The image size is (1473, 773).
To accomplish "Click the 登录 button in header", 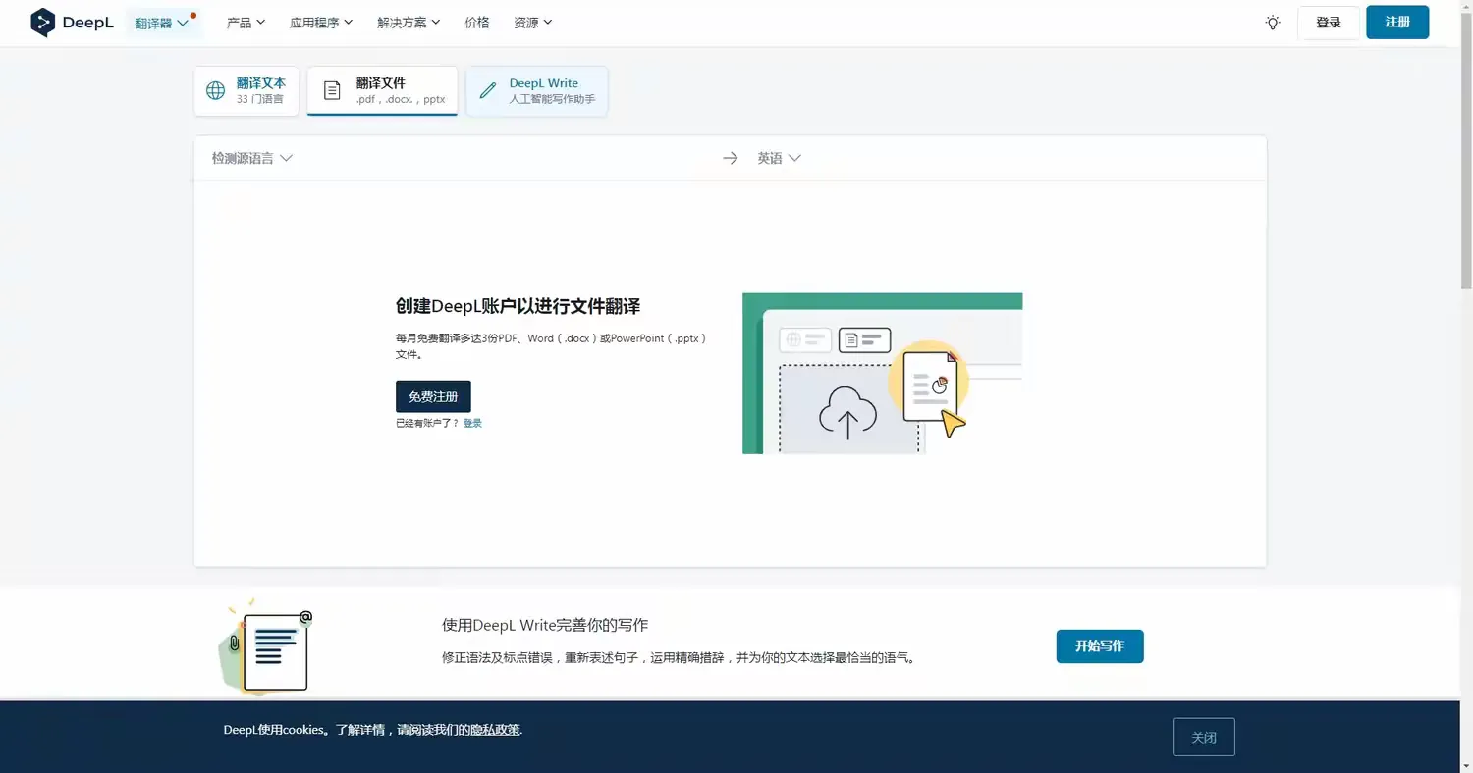I will (x=1329, y=23).
